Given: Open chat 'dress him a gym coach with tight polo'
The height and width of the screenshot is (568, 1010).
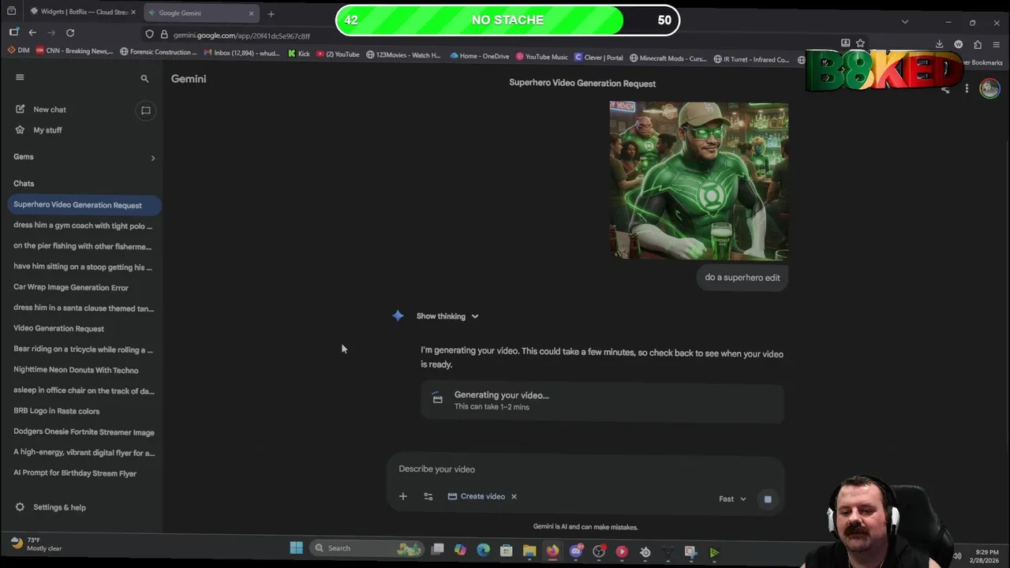Looking at the screenshot, I should click(83, 226).
